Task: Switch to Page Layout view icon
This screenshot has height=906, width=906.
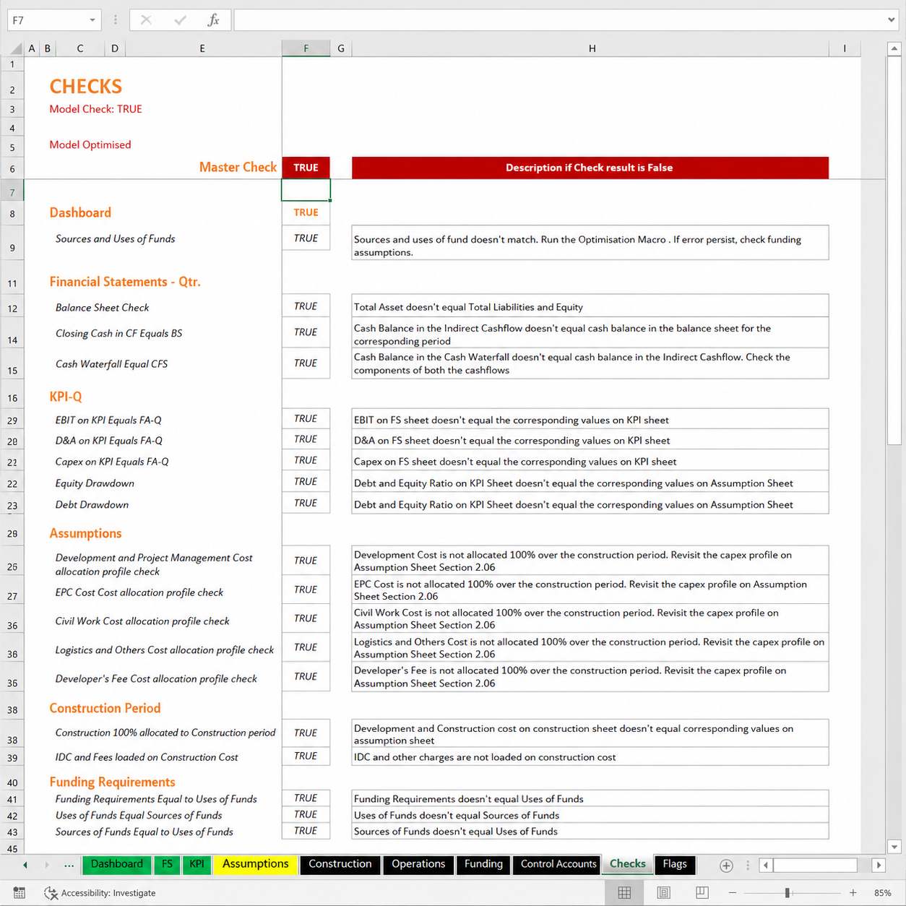Action: click(663, 893)
